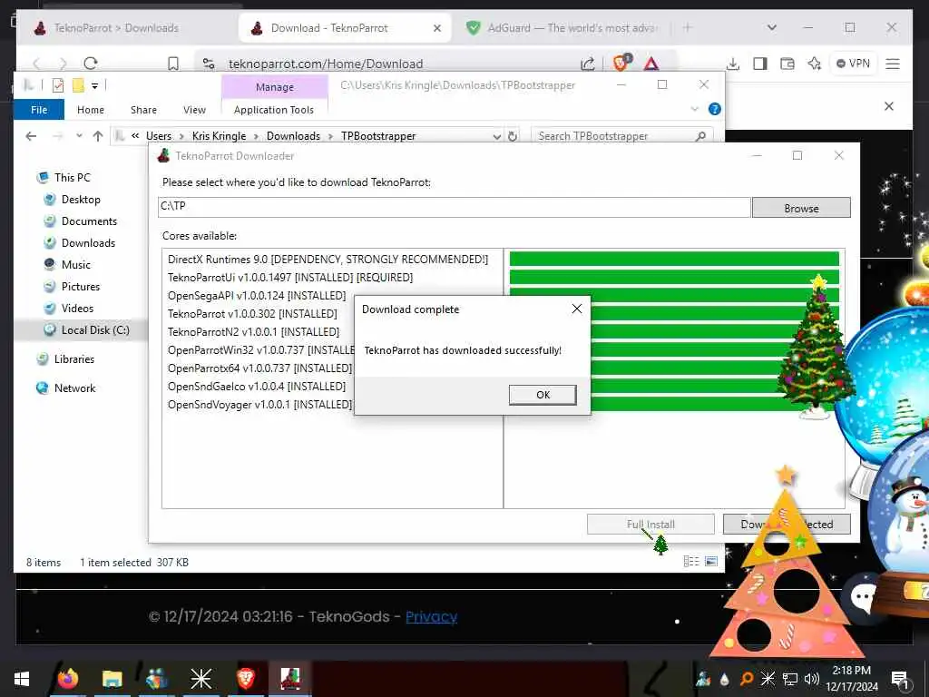This screenshot has width=929, height=697.
Task: Select Local Disk (C:) in navigation pane
Action: 94,330
